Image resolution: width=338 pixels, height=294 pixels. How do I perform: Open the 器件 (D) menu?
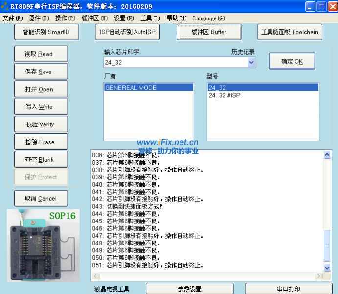click(39, 18)
